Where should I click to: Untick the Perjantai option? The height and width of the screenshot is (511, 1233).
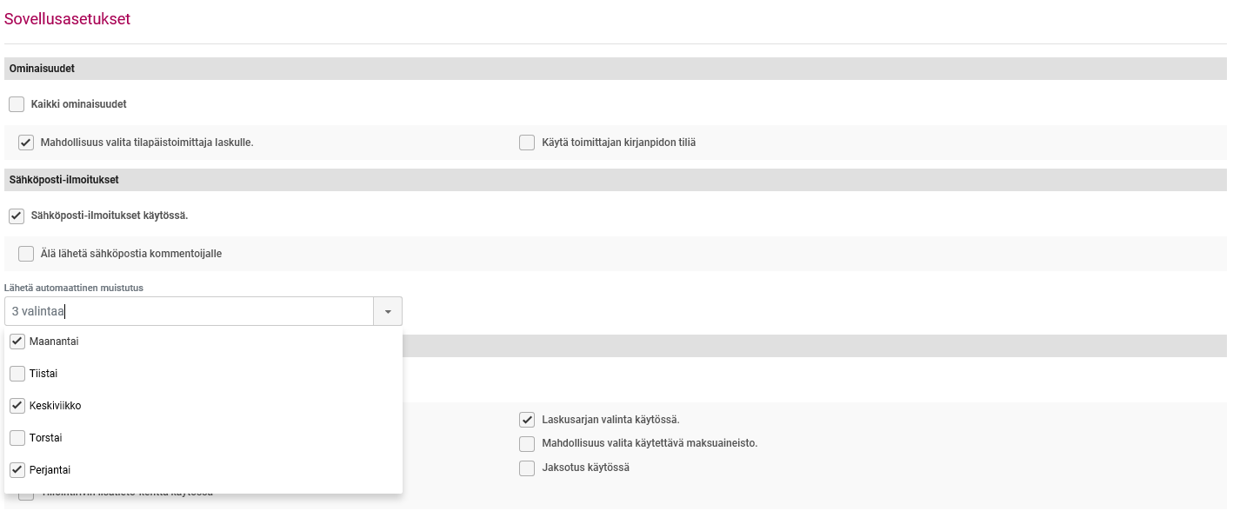[x=17, y=470]
